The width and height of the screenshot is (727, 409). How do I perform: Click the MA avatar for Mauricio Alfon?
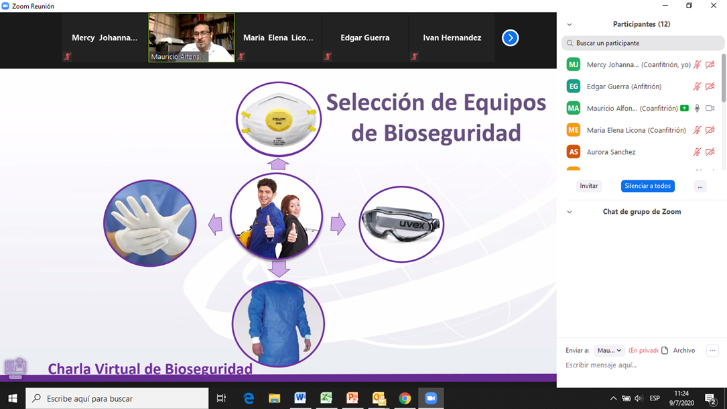click(574, 108)
